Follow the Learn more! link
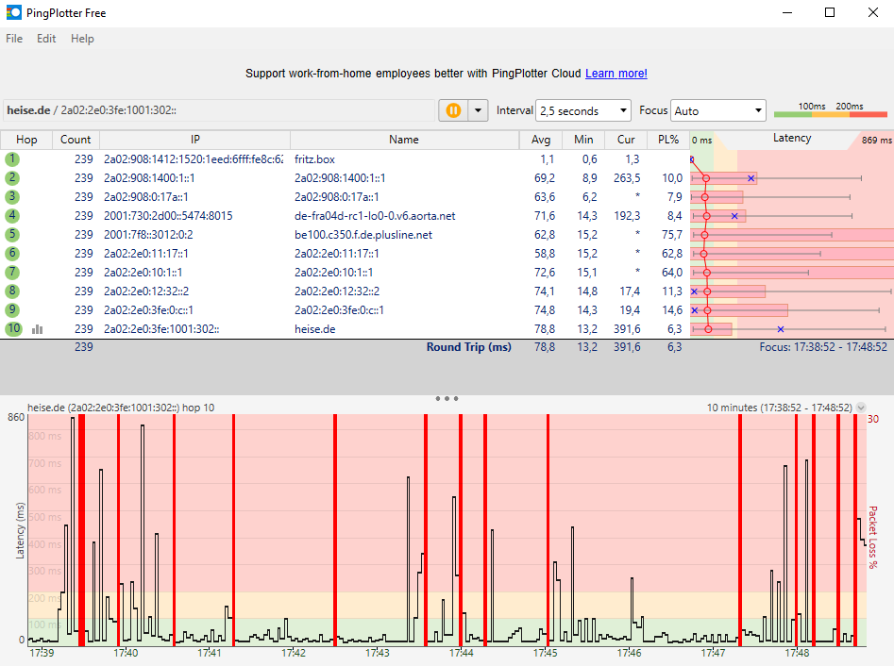Screen dimensions: 894x666 click(616, 74)
